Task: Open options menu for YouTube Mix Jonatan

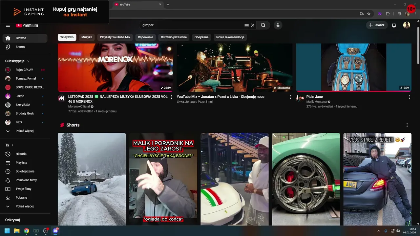Action: 290,97
